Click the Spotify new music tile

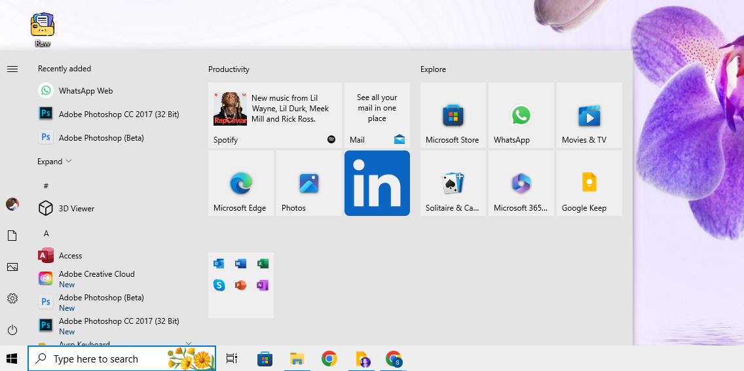pyautogui.click(x=274, y=115)
